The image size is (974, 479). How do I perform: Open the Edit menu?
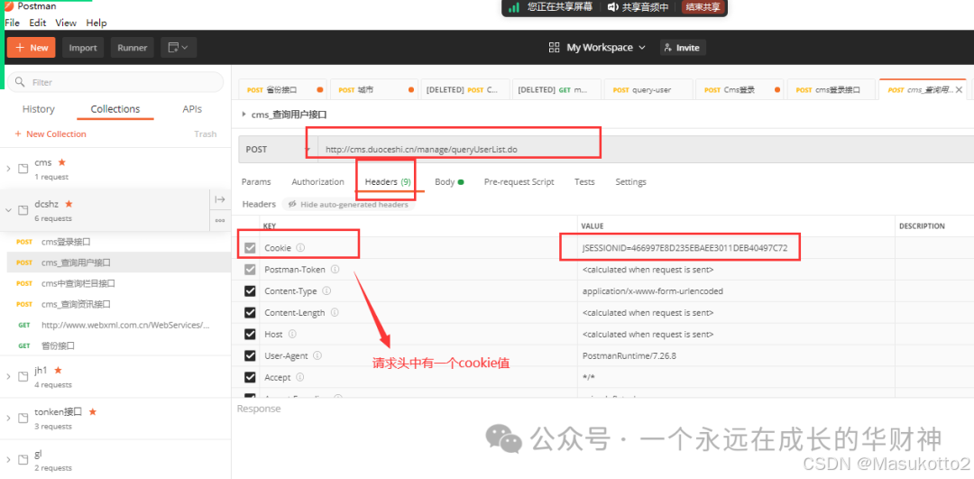38,23
